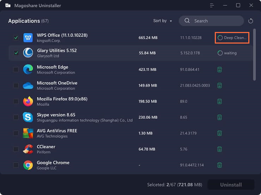261x195 pixels.
Task: Click the 198.50 MB size value
Action: [x=148, y=101]
